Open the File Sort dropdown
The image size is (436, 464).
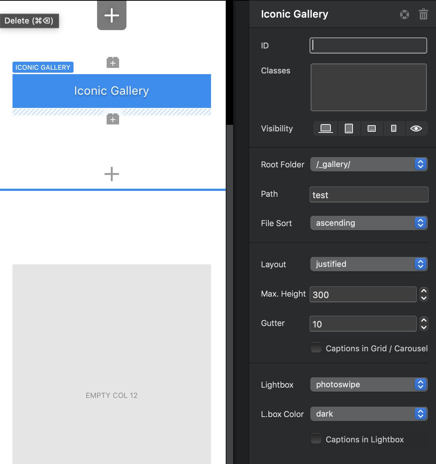coord(369,223)
